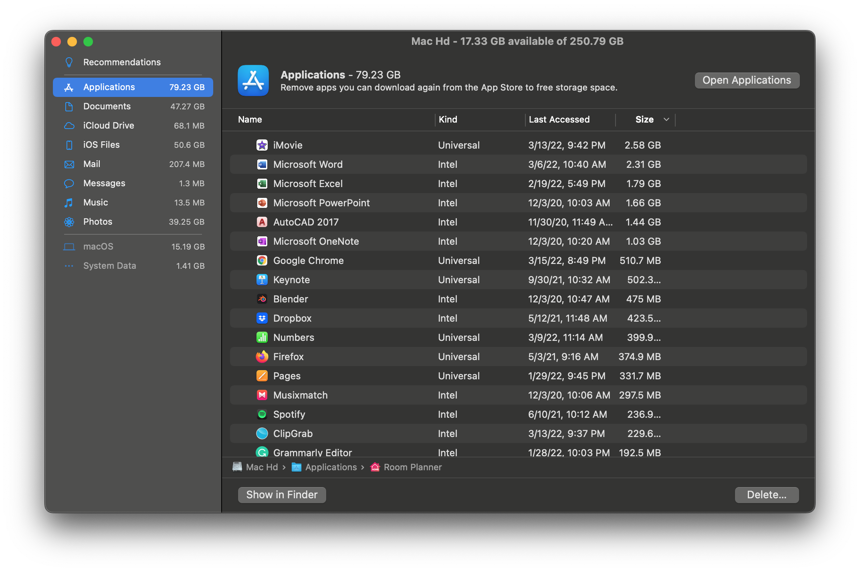The image size is (860, 572).
Task: Open Recommendations in the sidebar
Action: pyautogui.click(x=121, y=62)
